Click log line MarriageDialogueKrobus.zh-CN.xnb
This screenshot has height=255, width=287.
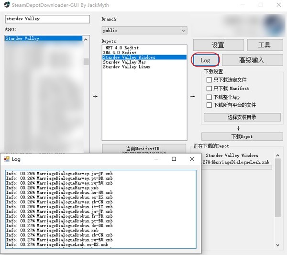(x=59, y=235)
